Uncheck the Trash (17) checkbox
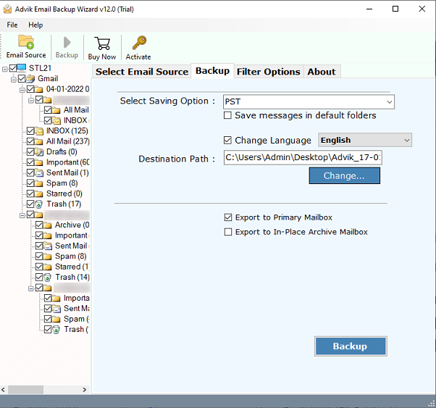 (30, 204)
